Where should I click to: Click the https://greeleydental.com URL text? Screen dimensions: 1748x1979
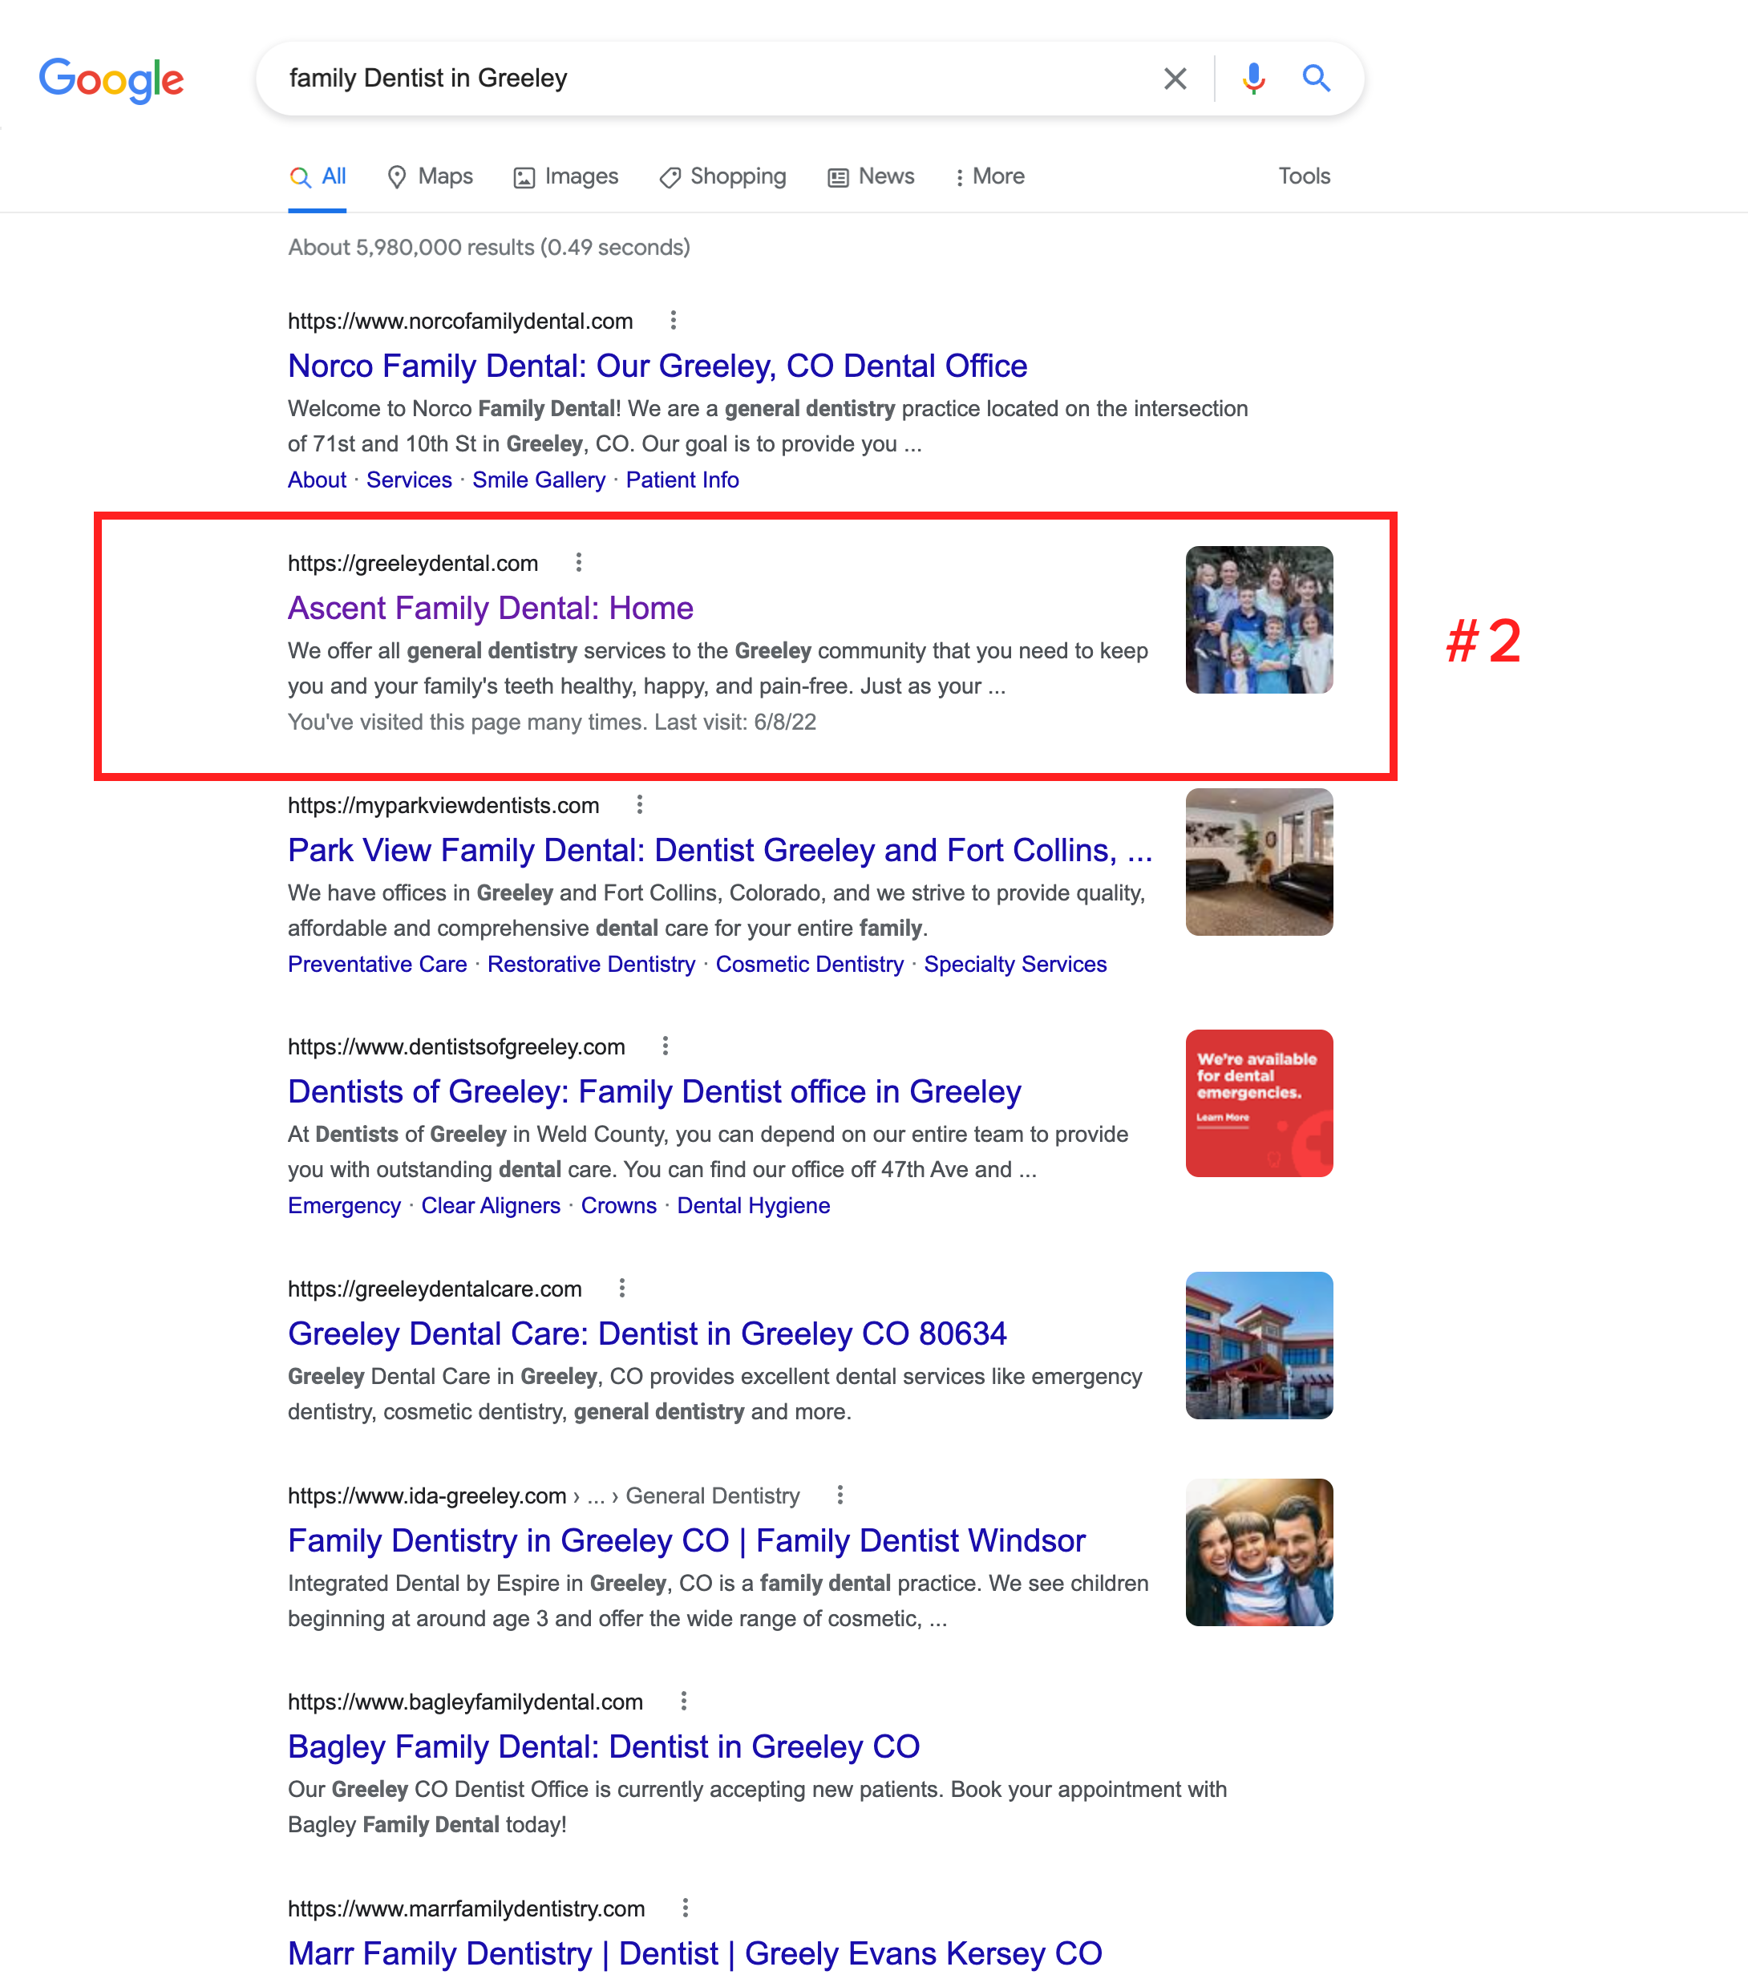tap(413, 564)
